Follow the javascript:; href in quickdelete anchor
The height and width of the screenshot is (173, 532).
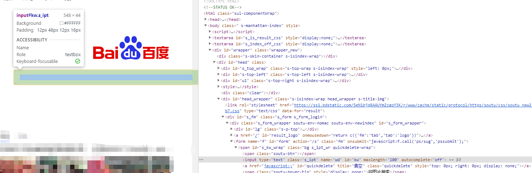pyautogui.click(x=279, y=166)
